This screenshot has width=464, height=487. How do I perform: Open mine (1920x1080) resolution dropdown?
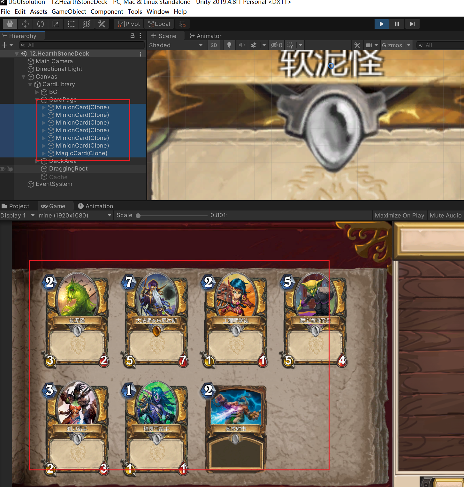[75, 215]
